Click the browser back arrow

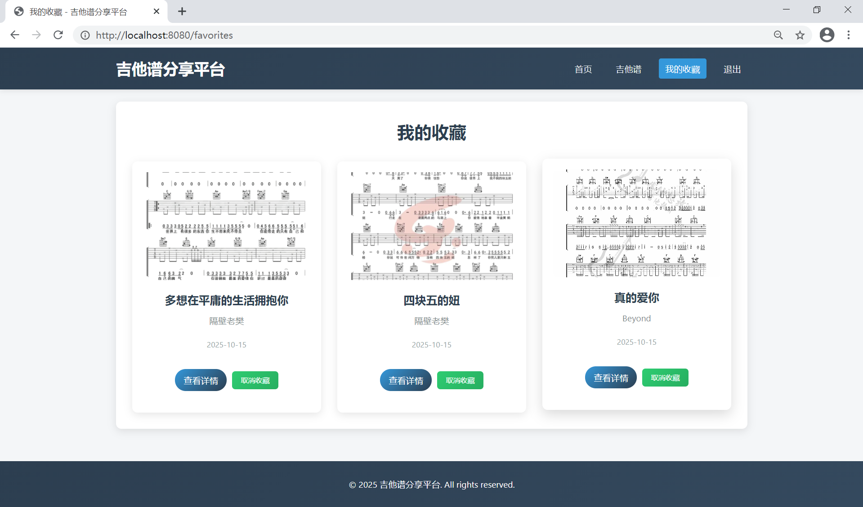(x=15, y=35)
